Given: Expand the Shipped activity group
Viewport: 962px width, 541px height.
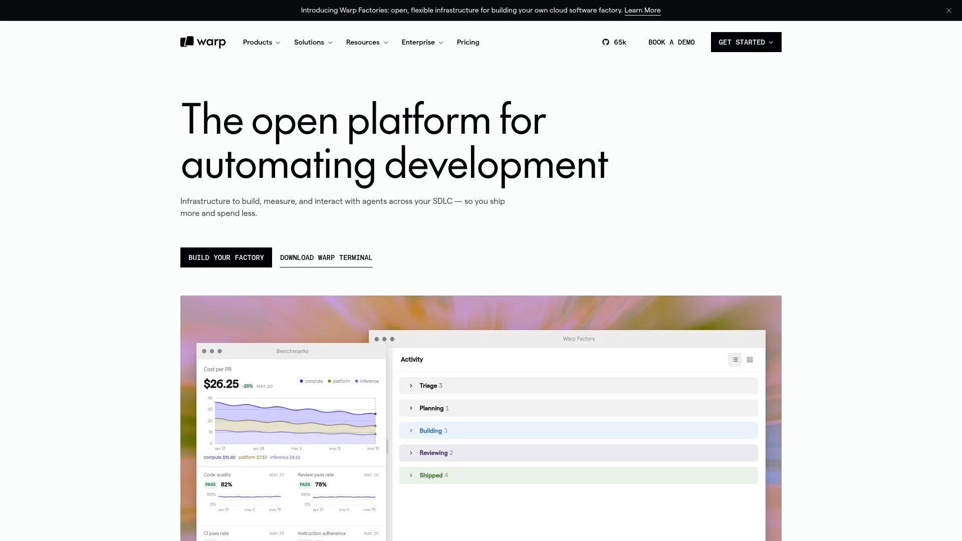Looking at the screenshot, I should click(x=578, y=475).
